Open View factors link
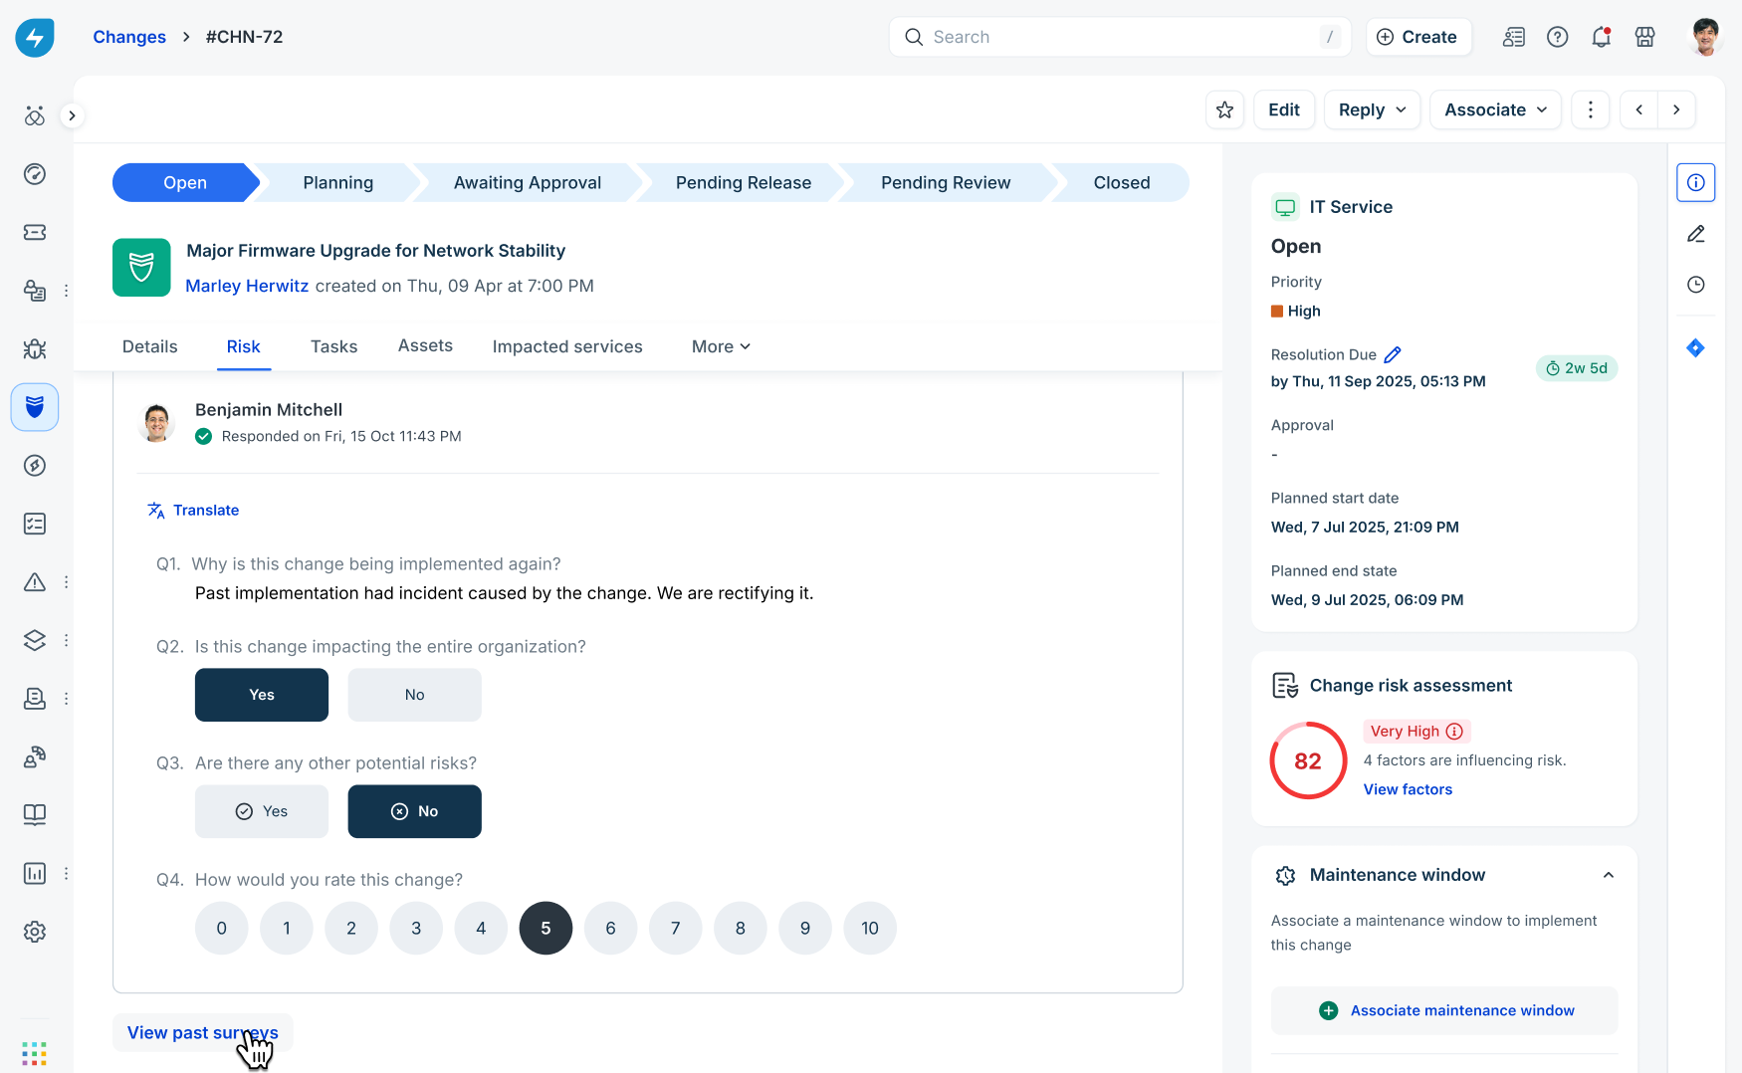This screenshot has height=1073, width=1742. 1408,789
